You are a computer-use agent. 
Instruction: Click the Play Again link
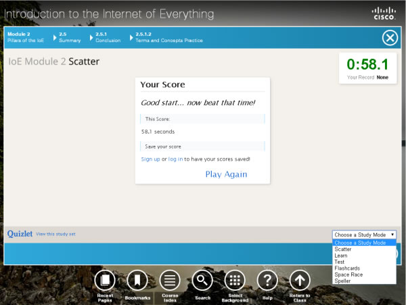(226, 174)
